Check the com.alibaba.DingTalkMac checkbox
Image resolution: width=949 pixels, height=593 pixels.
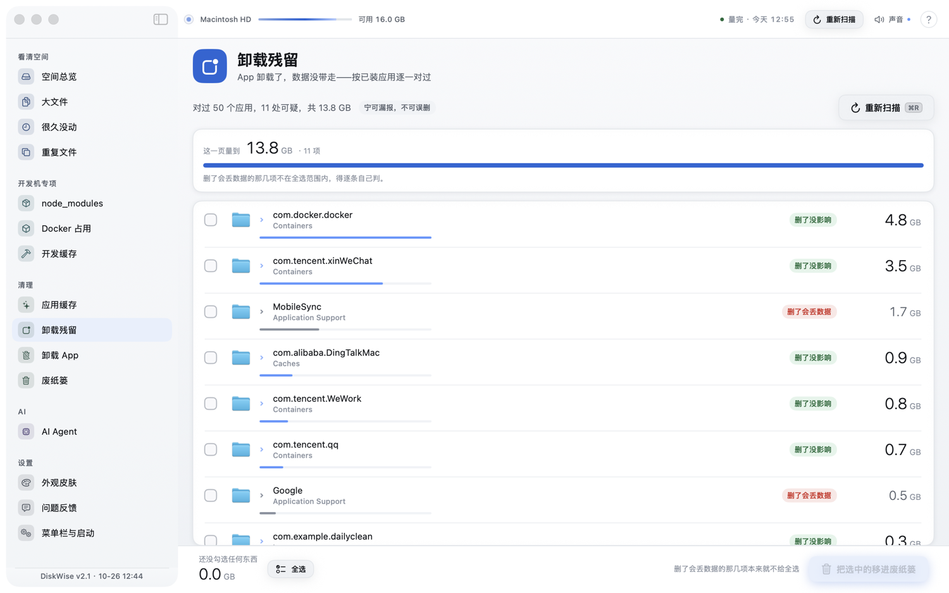(x=211, y=358)
